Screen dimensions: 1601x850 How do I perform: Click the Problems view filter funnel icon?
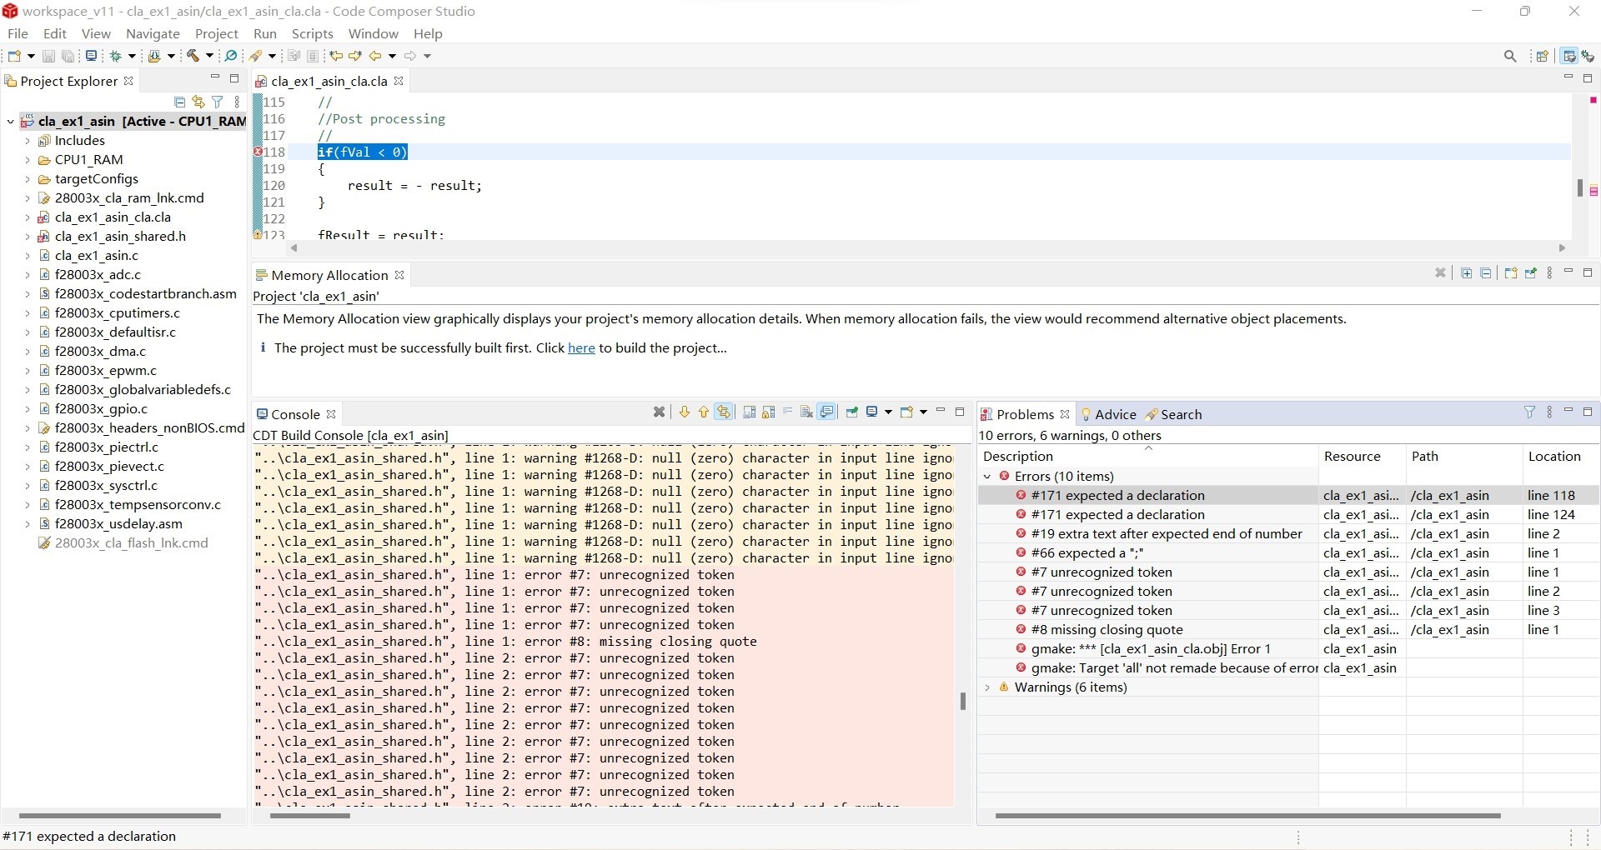click(x=1529, y=412)
